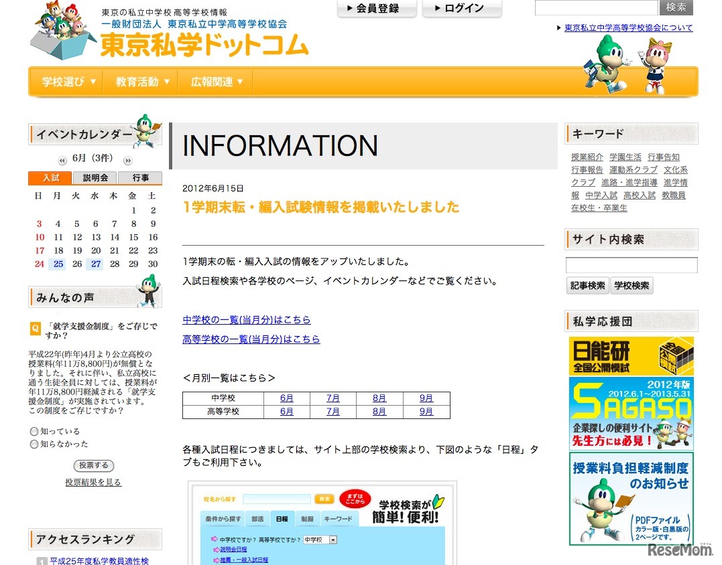
Task: Click the 学校検索 button
Action: pyautogui.click(x=631, y=285)
